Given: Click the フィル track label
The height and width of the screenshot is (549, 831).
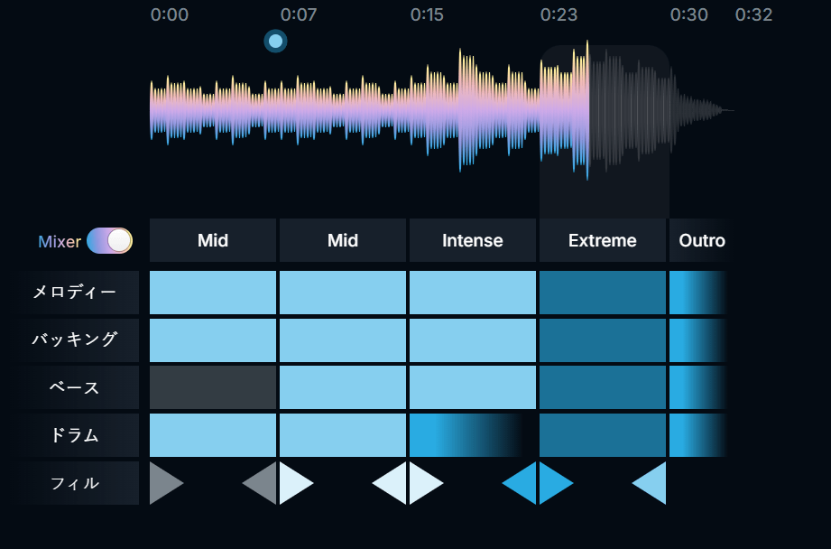Looking at the screenshot, I should point(75,483).
